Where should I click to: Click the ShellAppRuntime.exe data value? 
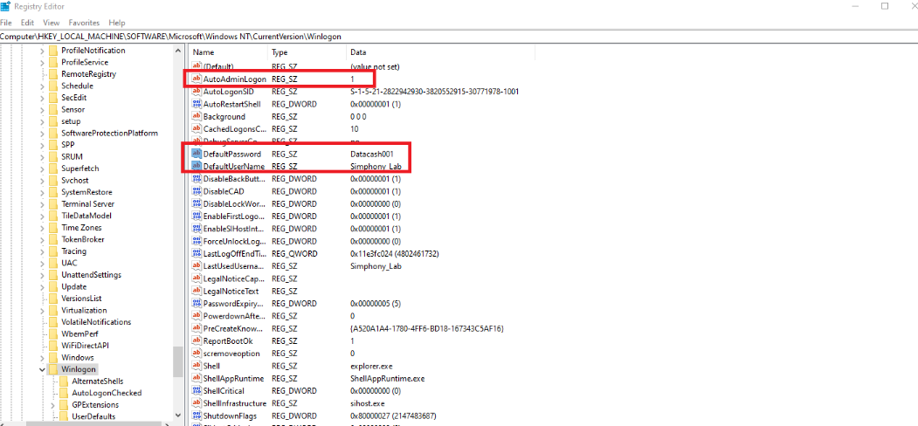[x=388, y=379]
